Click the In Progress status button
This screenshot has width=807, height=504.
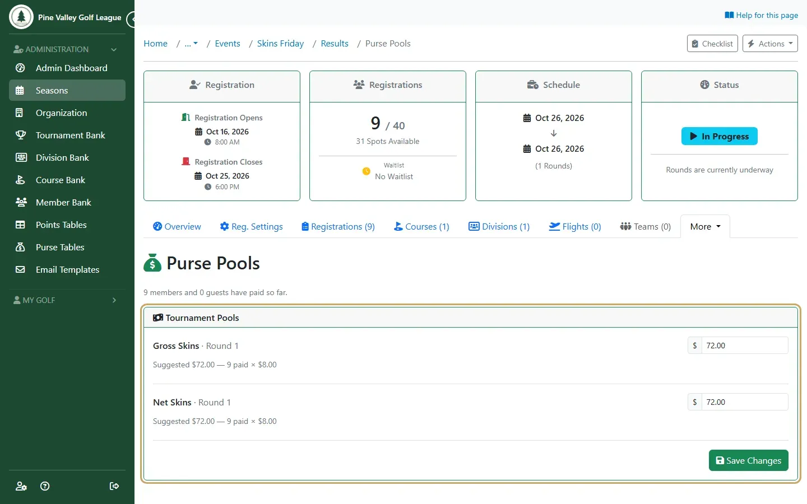[x=720, y=136]
